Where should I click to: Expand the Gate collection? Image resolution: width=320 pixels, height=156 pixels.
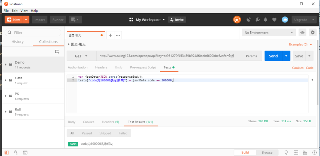coord(6,80)
